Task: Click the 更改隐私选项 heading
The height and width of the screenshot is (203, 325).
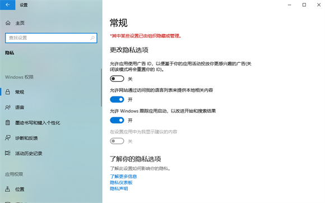Action: pos(129,50)
